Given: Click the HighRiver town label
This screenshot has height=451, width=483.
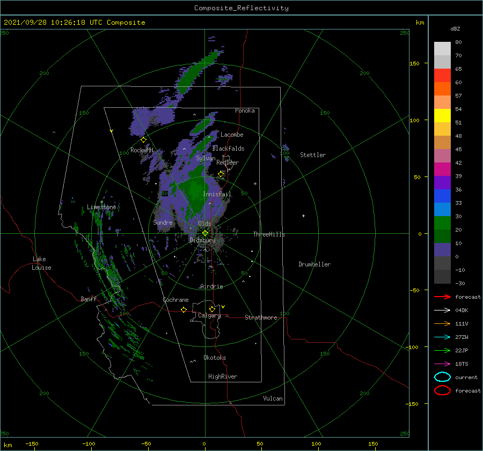Looking at the screenshot, I should pos(223,376).
